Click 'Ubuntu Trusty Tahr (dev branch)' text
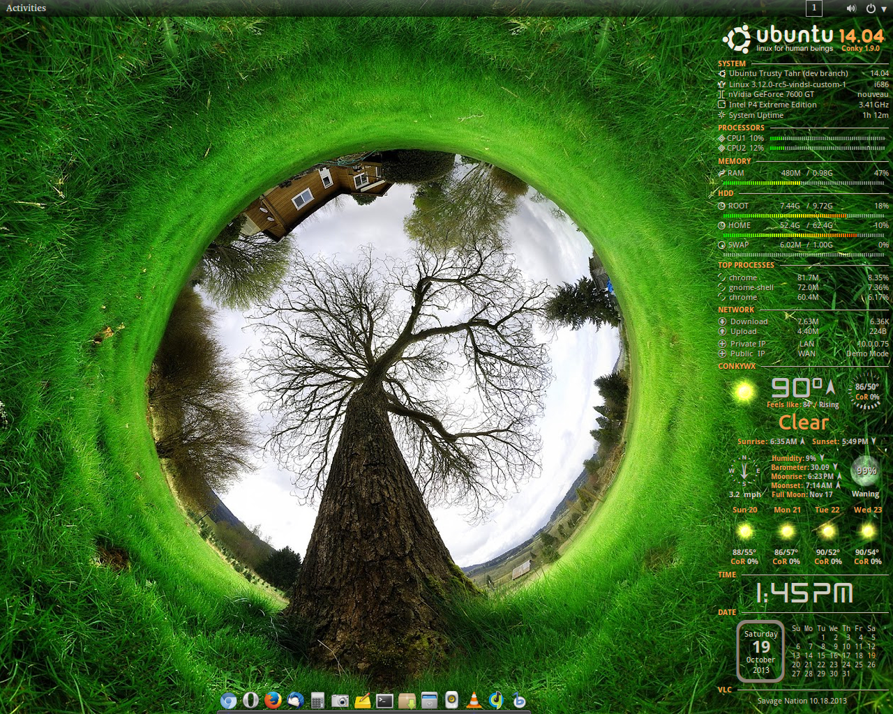 point(788,73)
